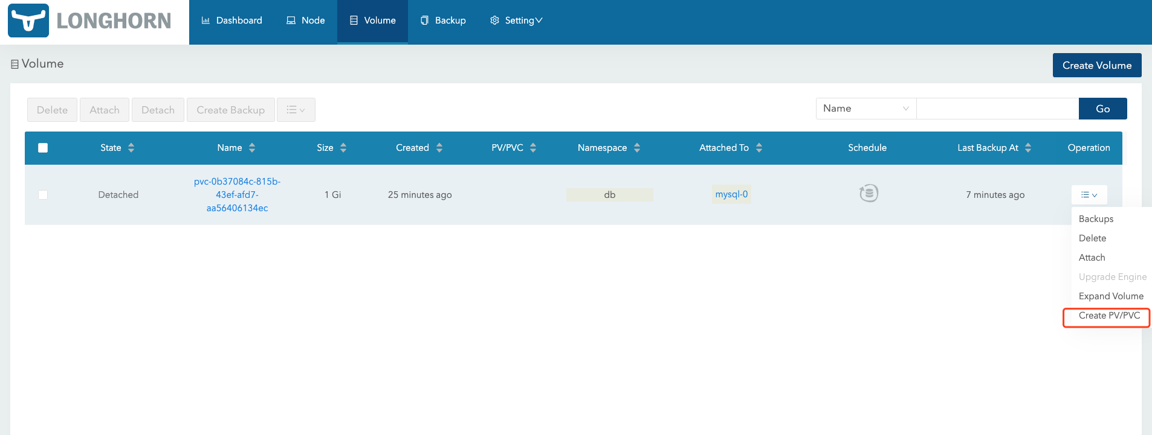Select the checkbox for the pvc-0b37084c volume row
Image resolution: width=1152 pixels, height=435 pixels.
tap(43, 195)
